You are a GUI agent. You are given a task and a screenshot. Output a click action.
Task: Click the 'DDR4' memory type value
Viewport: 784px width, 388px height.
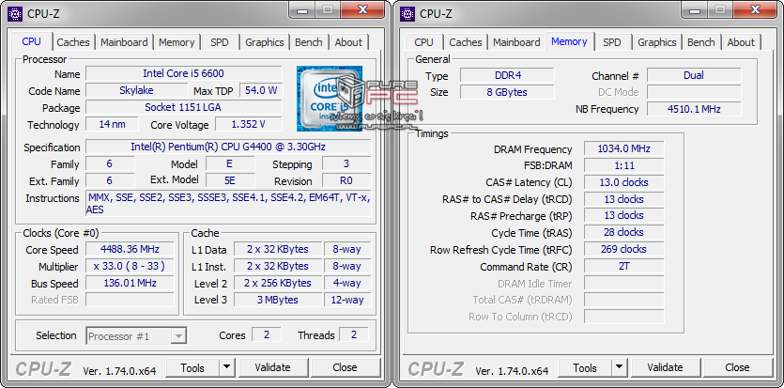pyautogui.click(x=507, y=75)
